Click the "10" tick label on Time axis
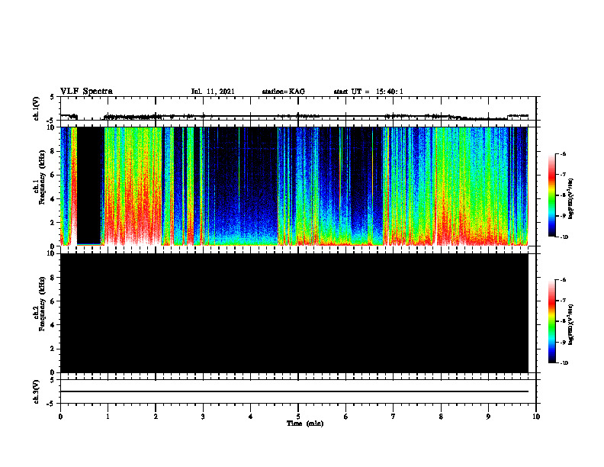This screenshot has height=467, width=604. coord(536,417)
